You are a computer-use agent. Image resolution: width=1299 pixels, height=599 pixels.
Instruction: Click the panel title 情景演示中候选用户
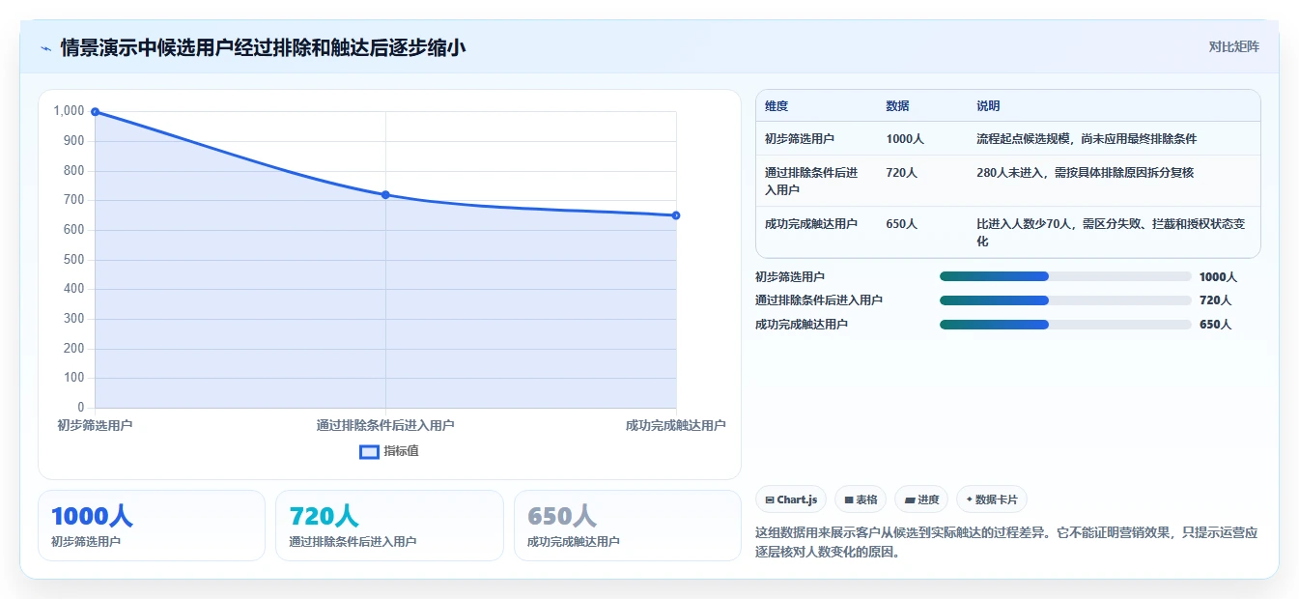(x=264, y=47)
